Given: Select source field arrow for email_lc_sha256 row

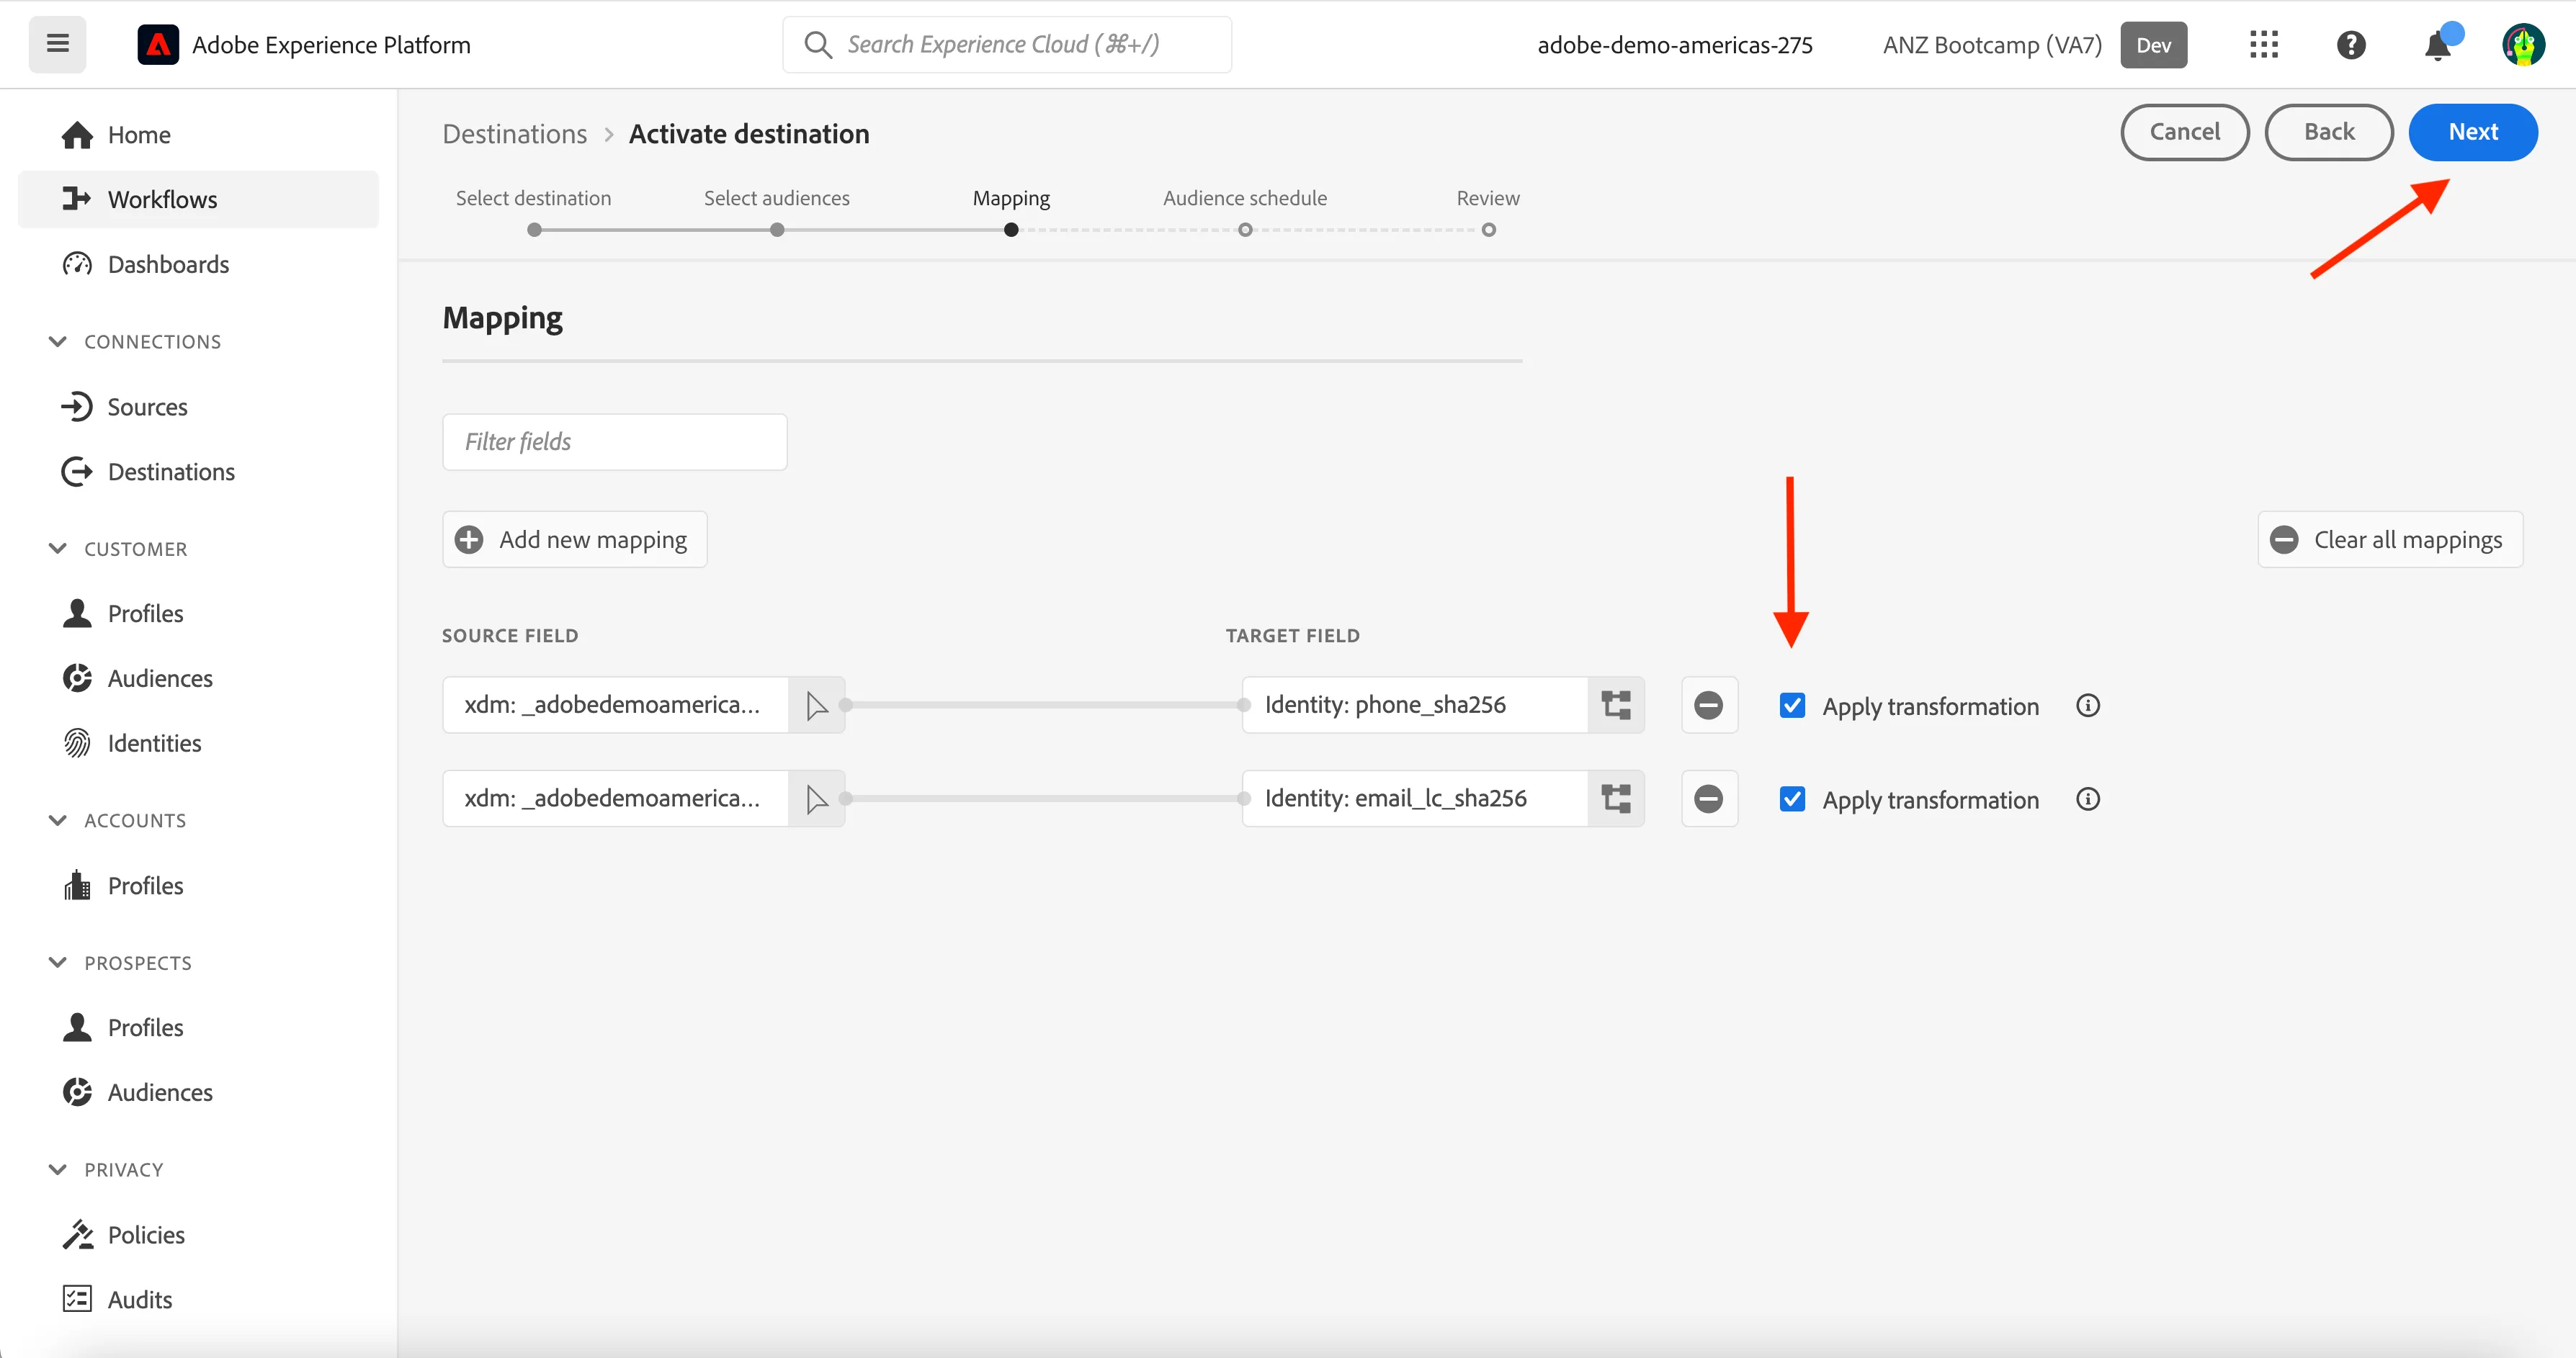Looking at the screenshot, I should point(817,799).
